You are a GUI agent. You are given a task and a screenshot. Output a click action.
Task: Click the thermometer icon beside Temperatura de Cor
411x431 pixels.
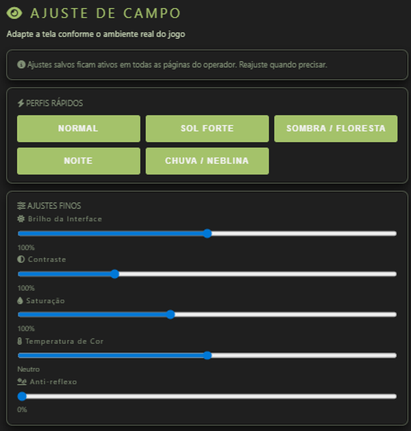19,341
